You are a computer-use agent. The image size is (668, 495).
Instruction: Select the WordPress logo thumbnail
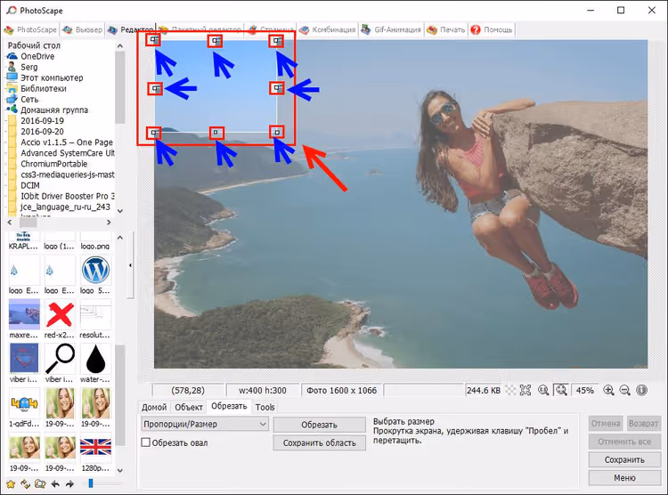click(x=95, y=270)
